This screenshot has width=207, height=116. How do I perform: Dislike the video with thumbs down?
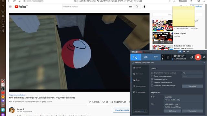[x=105, y=102]
